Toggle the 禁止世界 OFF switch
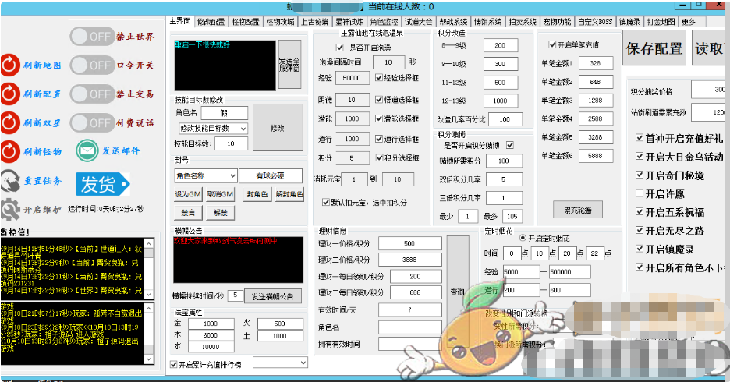 click(x=91, y=37)
